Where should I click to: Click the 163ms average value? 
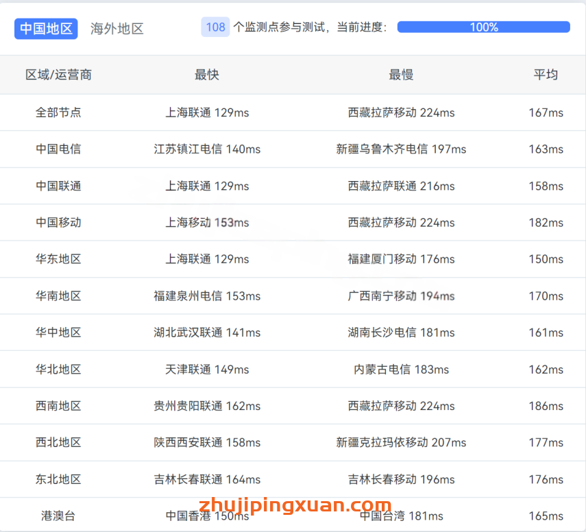coord(546,149)
